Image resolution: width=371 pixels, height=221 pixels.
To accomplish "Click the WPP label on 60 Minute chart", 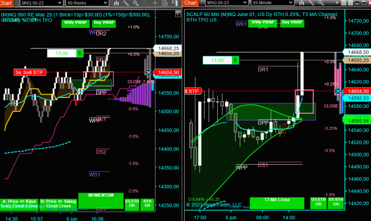I will pos(242,168).
